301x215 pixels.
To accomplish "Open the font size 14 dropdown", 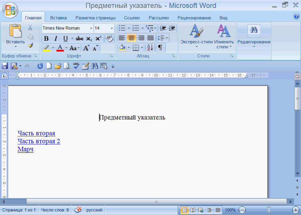I will pyautogui.click(x=112, y=28).
